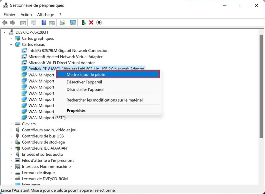Expand the Claviers category
265x194 pixels.
11,124
